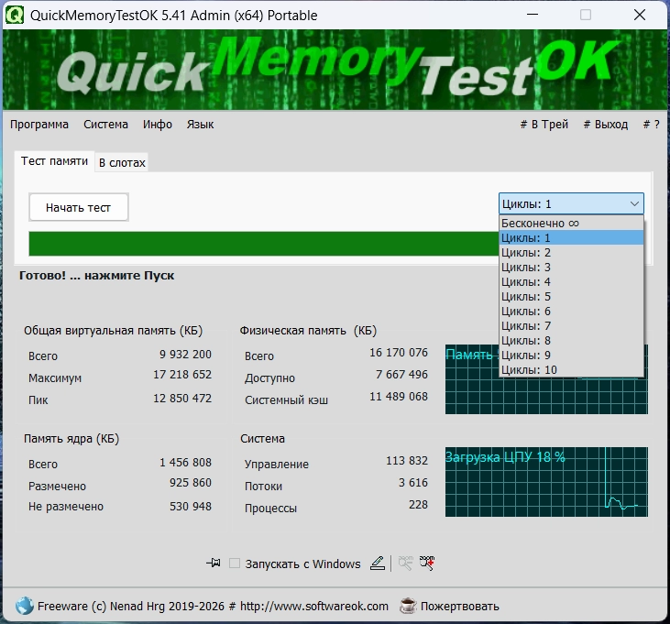Screen dimensions: 670x624
Task: Click the # Выход exit item
Action: [606, 125]
